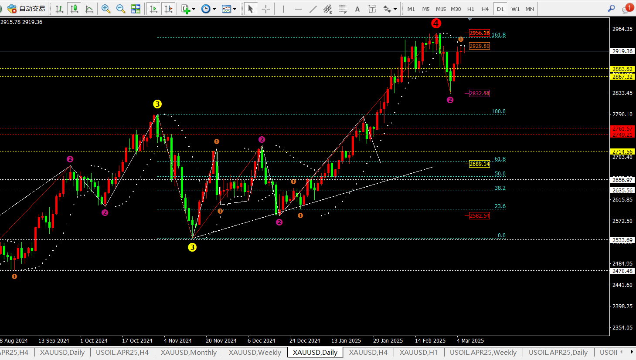
Task: Click the 2689.14 yellow price label
Action: (x=480, y=164)
